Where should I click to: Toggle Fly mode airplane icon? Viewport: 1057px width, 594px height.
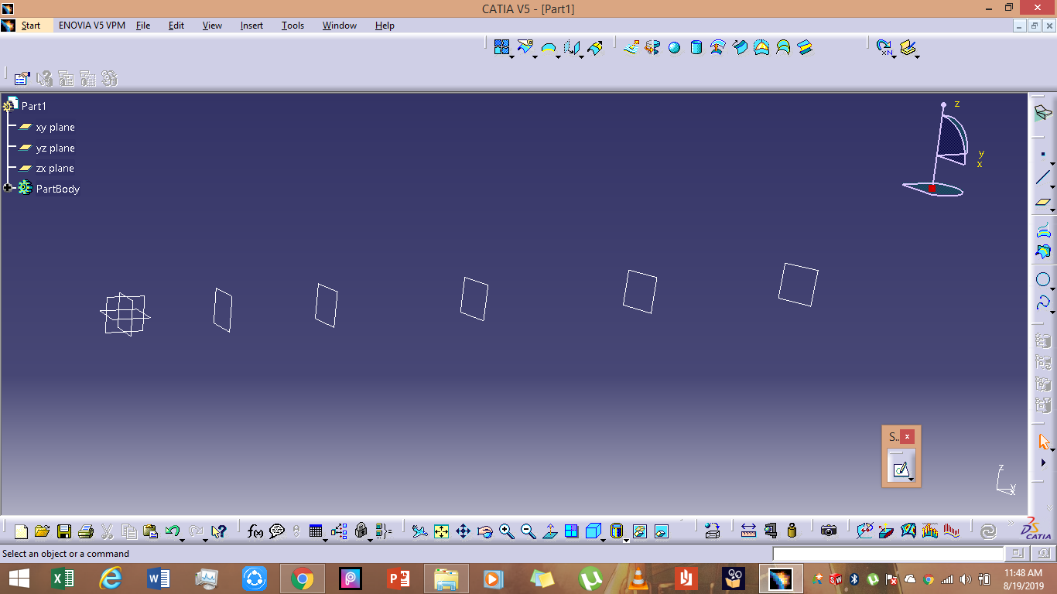point(420,531)
